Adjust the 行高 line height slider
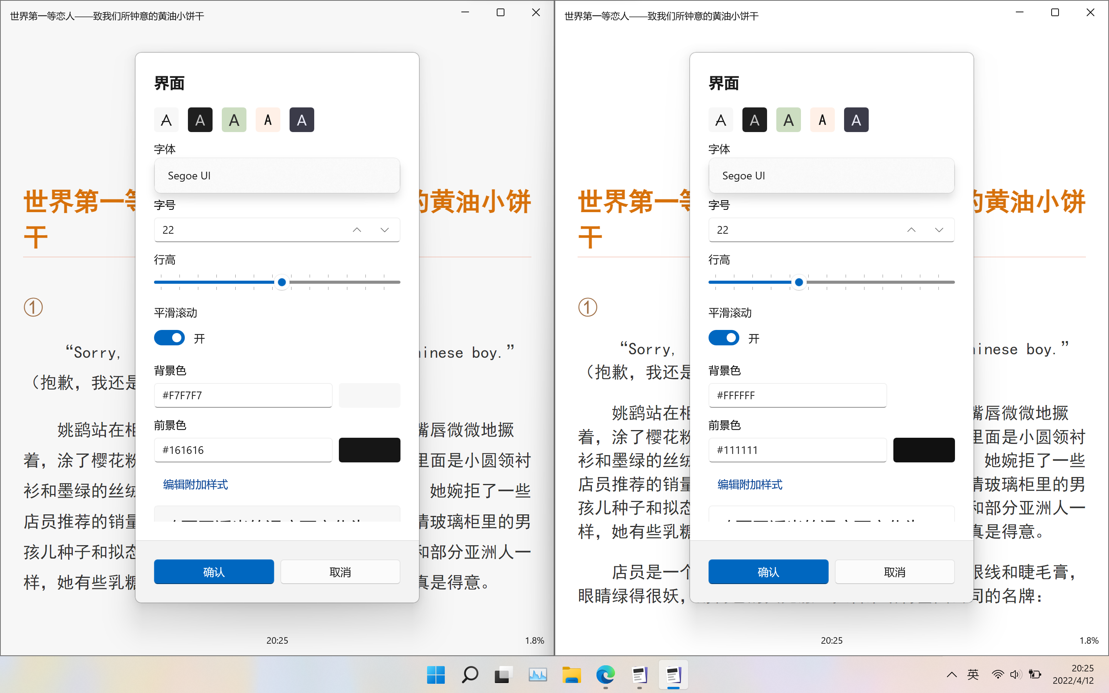 pyautogui.click(x=281, y=282)
